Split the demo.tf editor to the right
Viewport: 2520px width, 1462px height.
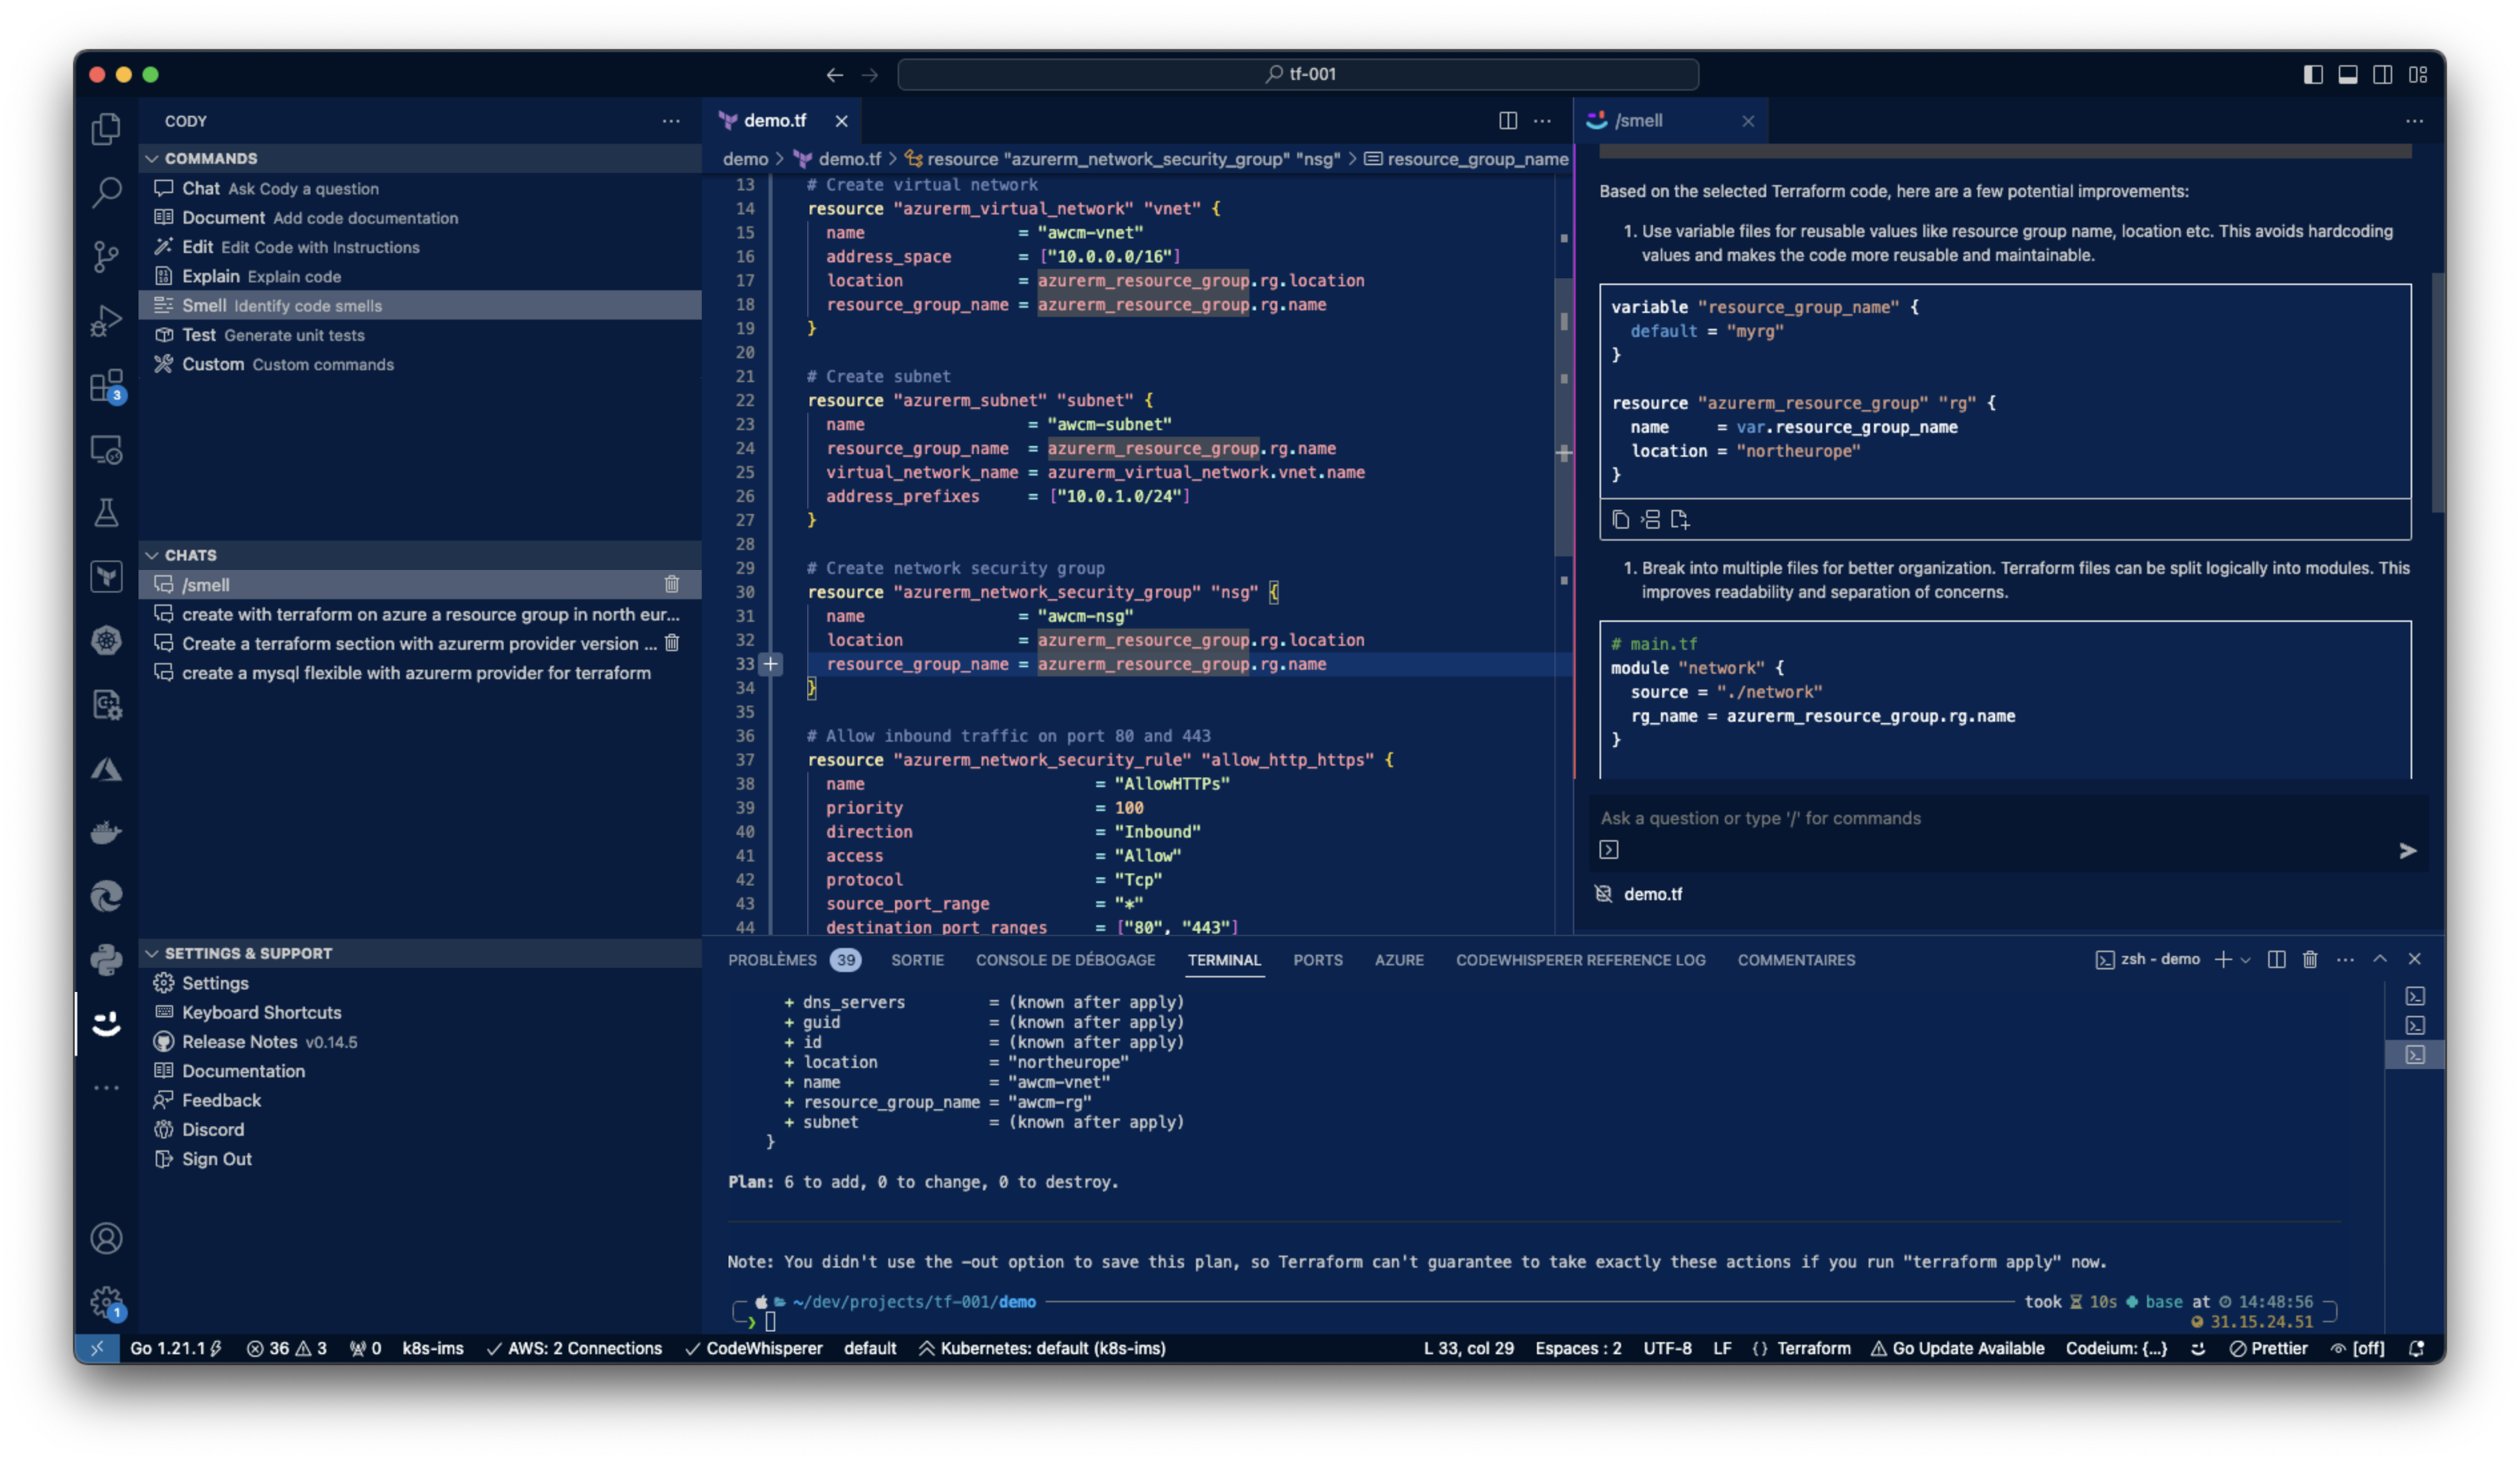pyautogui.click(x=1508, y=121)
